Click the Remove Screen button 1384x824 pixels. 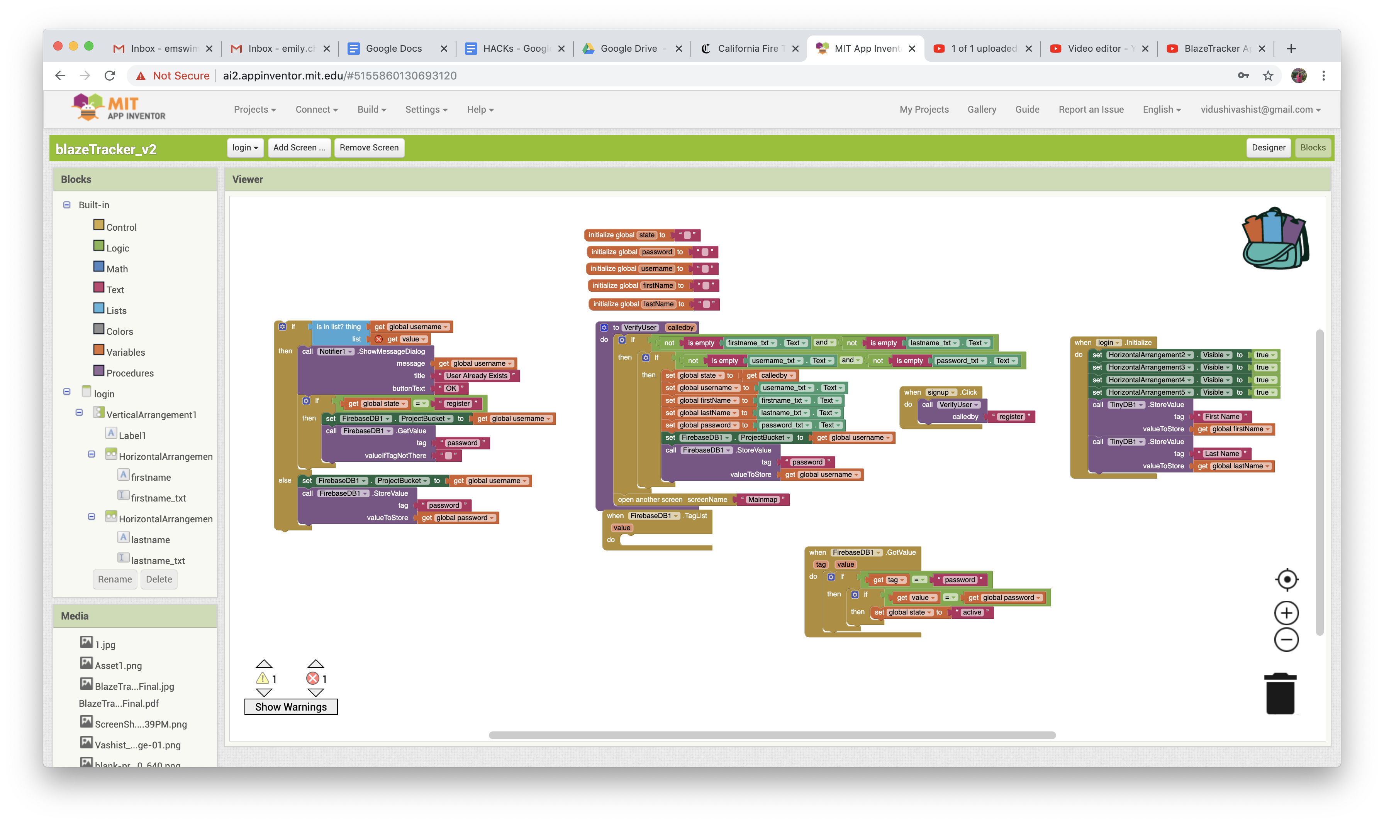coord(369,148)
